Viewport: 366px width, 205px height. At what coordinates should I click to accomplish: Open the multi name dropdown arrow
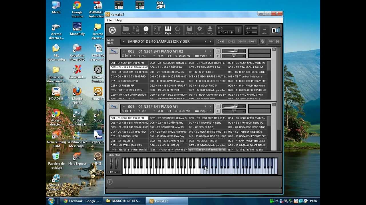tap(124, 42)
